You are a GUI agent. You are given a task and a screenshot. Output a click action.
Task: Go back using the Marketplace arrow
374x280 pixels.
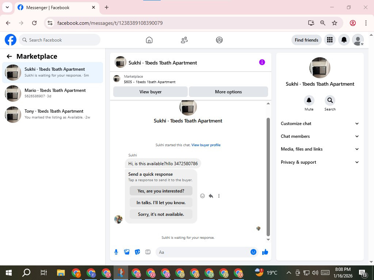pyautogui.click(x=9, y=57)
